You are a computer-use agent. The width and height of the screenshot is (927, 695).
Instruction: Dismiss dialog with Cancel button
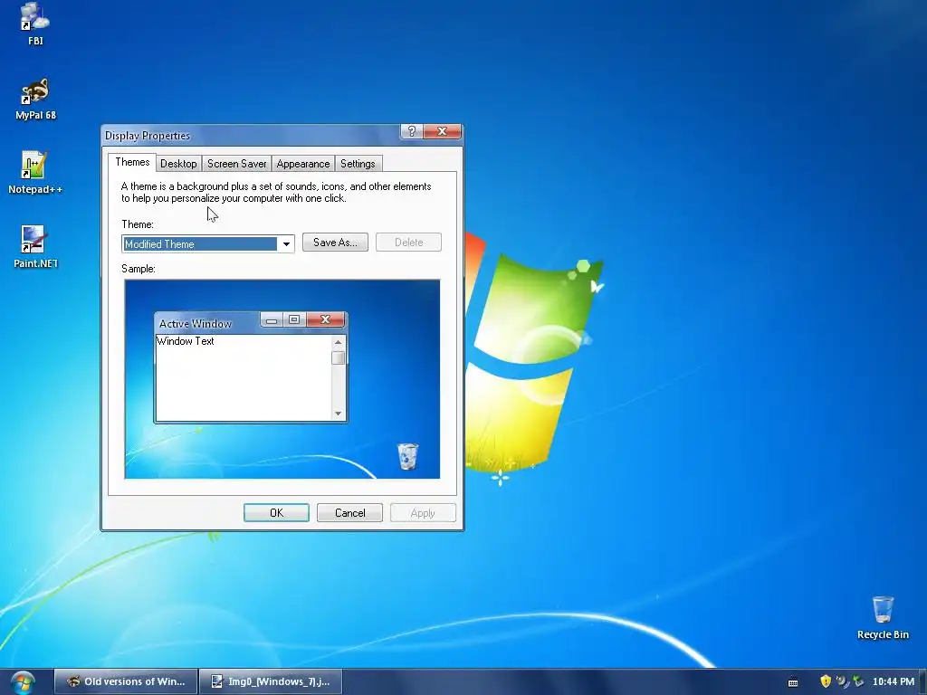(350, 513)
